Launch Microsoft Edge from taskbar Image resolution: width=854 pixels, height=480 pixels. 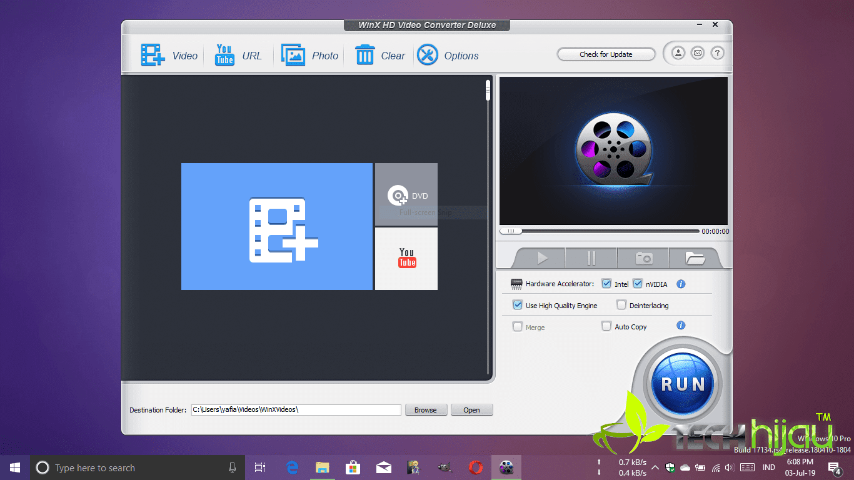(x=292, y=467)
